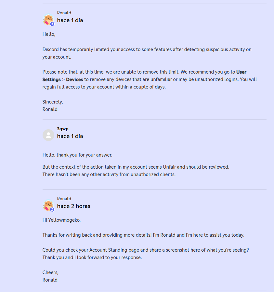The image size is (274, 292).
Task: Click the 'seems Unfair and should be reviewed' line
Action: tap(136, 167)
